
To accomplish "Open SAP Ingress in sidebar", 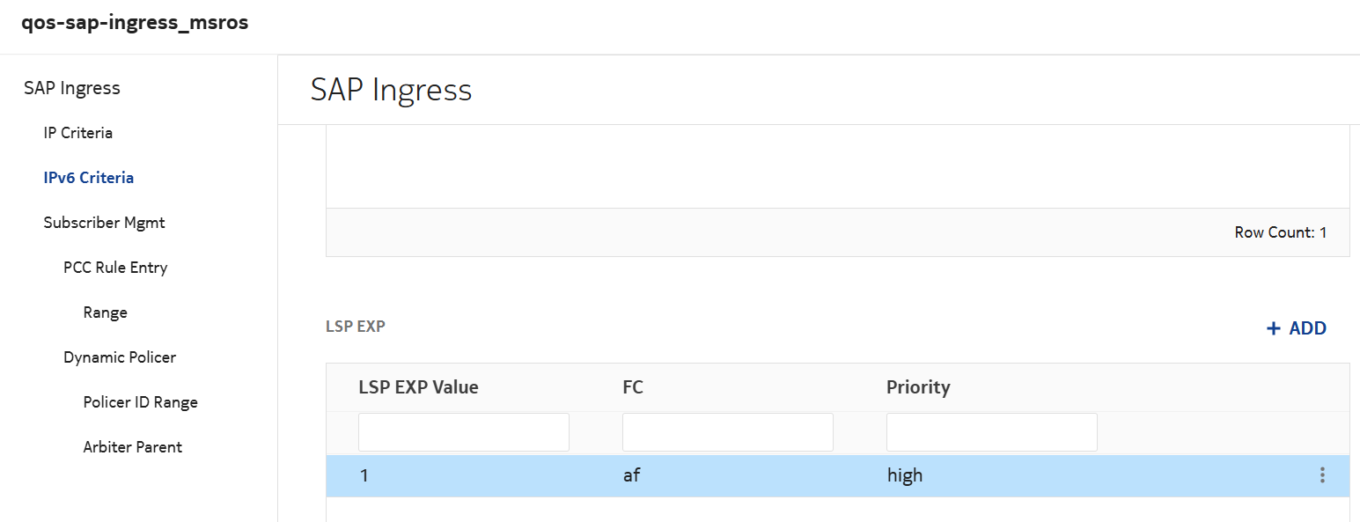I will pos(72,88).
